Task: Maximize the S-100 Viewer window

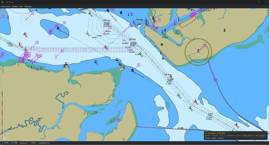Action: click(259, 2)
